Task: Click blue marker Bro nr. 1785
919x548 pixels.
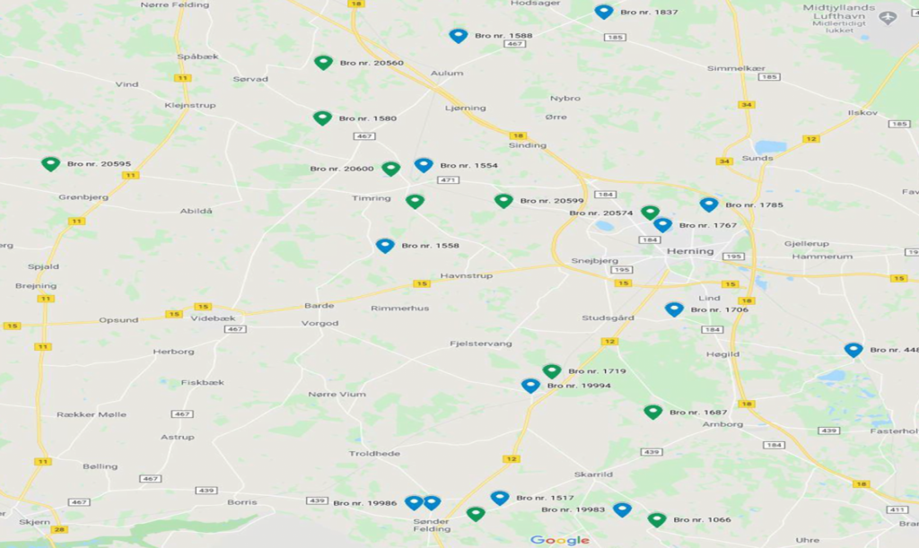Action: [x=709, y=204]
